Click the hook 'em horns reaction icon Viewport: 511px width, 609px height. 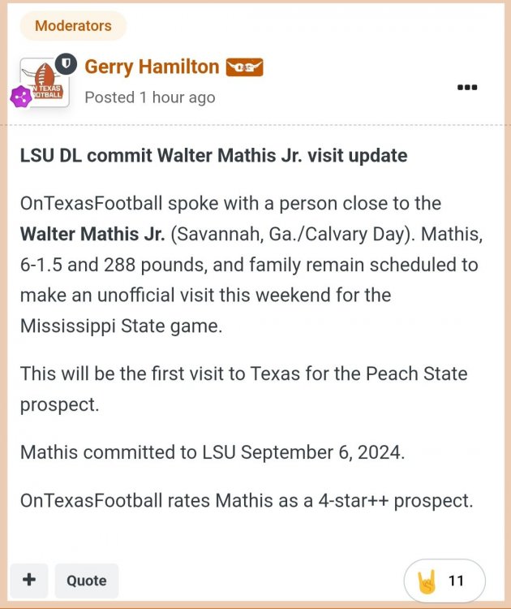427,581
